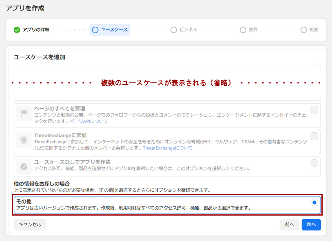Click the shield icon for ThreatExchangeに参加

[x=24, y=140]
